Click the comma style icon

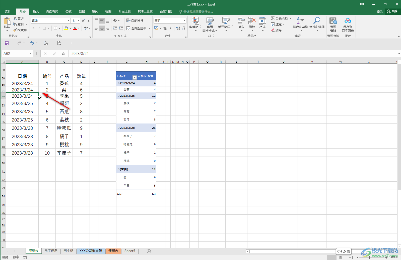tap(170, 28)
